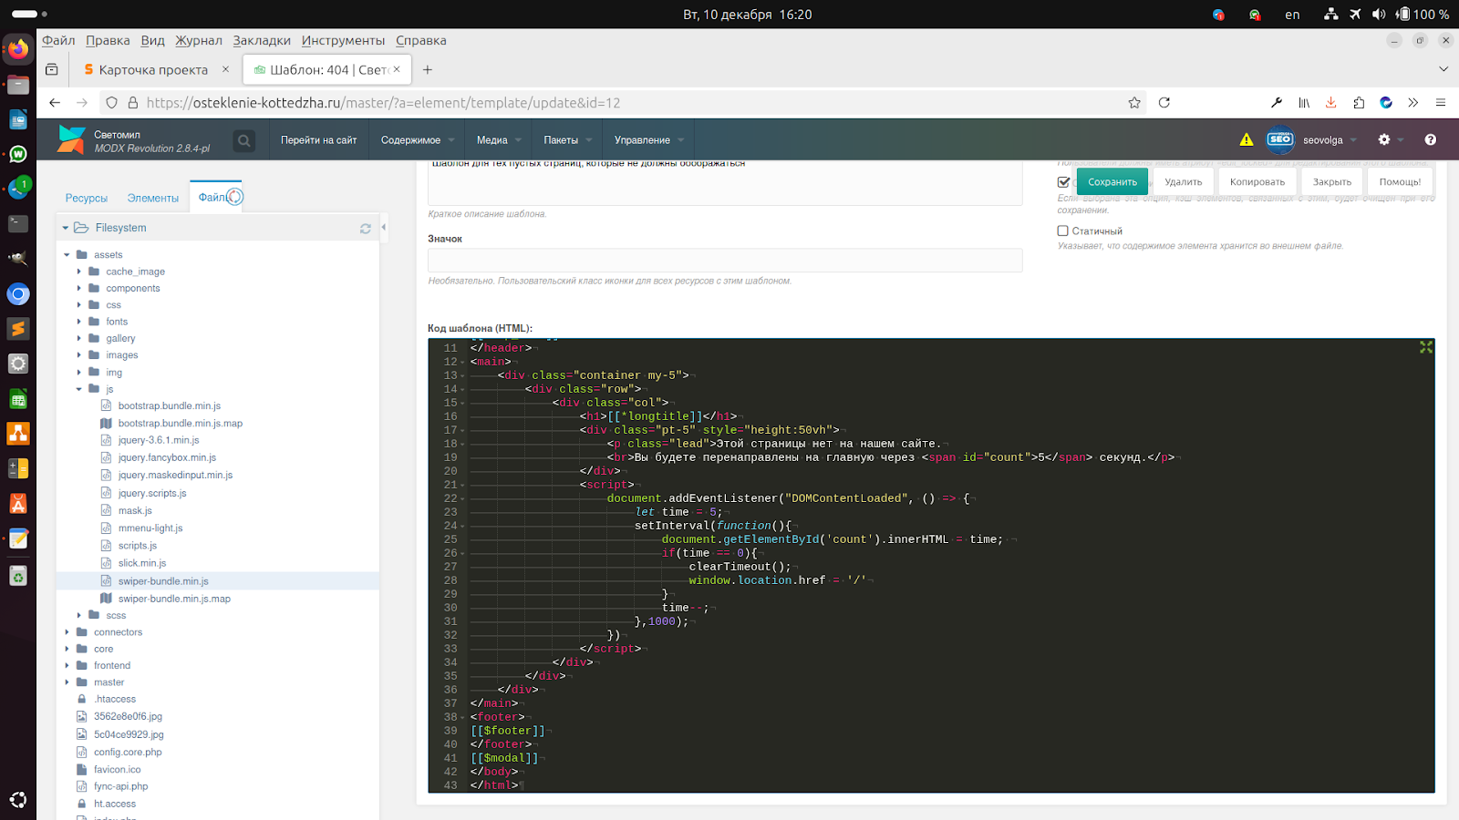This screenshot has height=820, width=1459.
Task: Open the Управление menu
Action: point(648,140)
